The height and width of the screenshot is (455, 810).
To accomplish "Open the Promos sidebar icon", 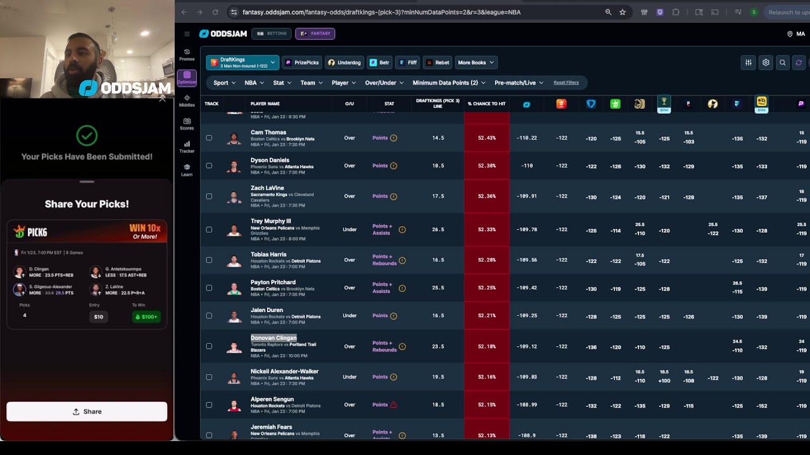I will pyautogui.click(x=187, y=55).
